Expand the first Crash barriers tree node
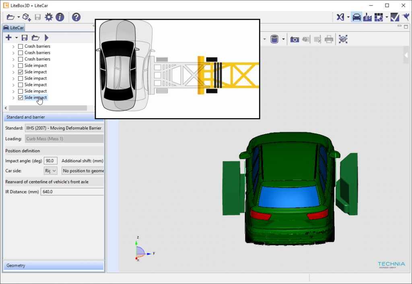This screenshot has height=284, width=412. pyautogui.click(x=13, y=47)
